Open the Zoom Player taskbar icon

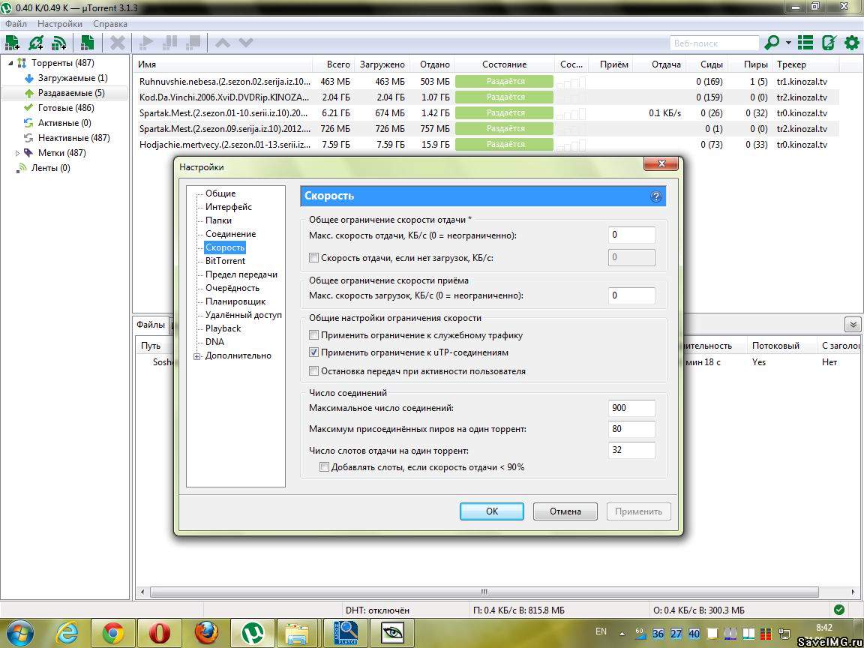tap(346, 633)
